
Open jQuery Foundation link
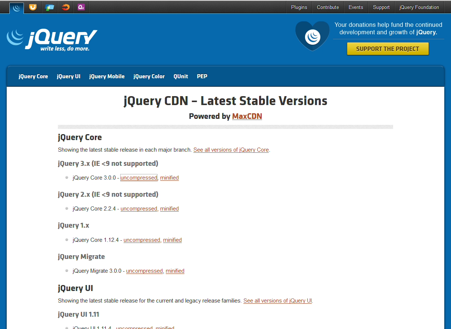(x=419, y=7)
